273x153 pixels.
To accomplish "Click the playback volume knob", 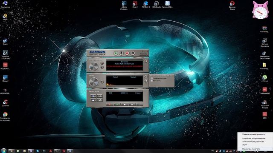I will click(x=94, y=66).
